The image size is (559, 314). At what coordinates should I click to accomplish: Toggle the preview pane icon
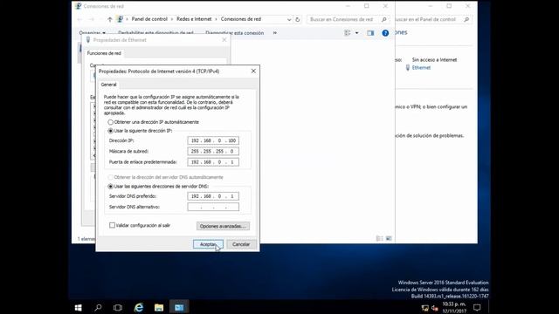(370, 33)
